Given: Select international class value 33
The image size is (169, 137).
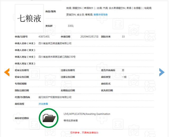Looking at the screenshot, I should click(123, 37).
